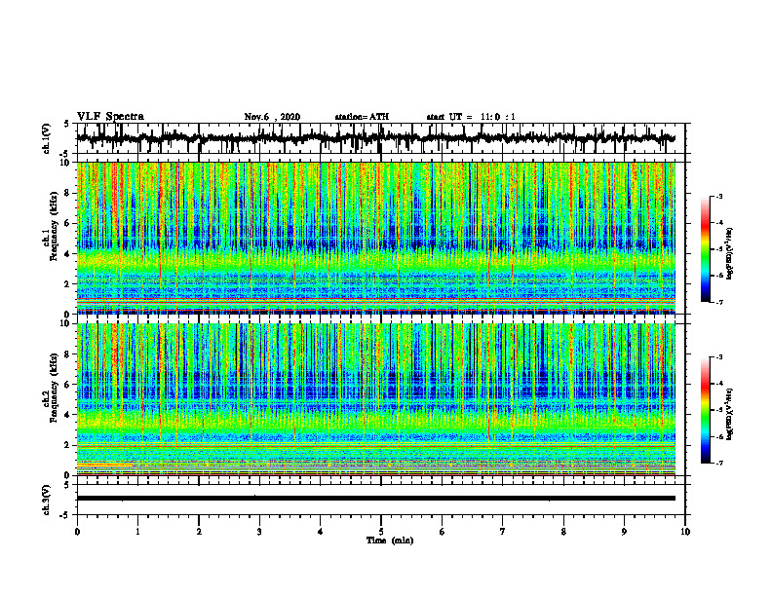This screenshot has width=772, height=596.
Task: Click the "5" tick on ch.1 voltage axis
Action: [x=67, y=124]
